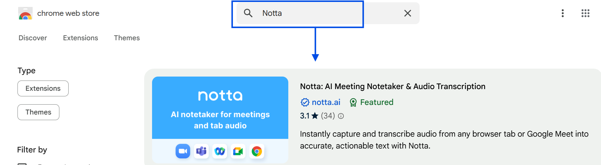Viewport: 601px width, 165px height.
Task: Click the Filter by heading
Action: [32, 150]
